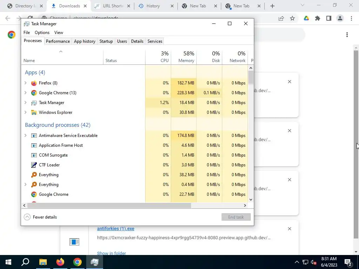Open the Chrome profile avatar

[340, 18]
